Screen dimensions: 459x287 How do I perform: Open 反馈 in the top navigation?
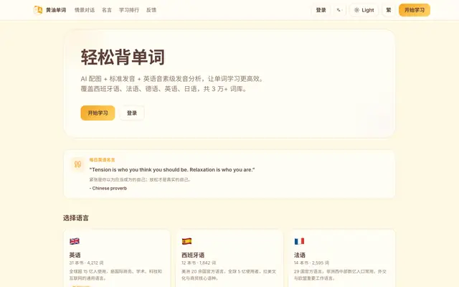click(151, 10)
